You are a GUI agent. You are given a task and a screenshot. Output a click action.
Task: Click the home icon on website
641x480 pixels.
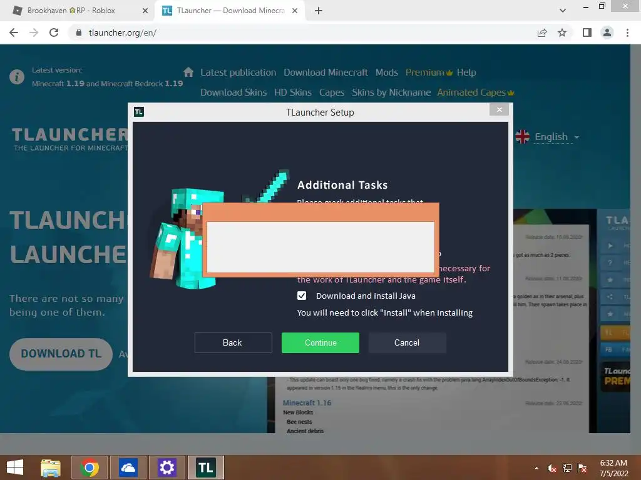point(188,72)
